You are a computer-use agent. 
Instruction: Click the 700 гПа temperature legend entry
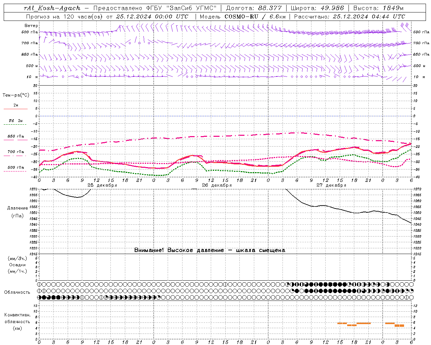tap(16, 152)
